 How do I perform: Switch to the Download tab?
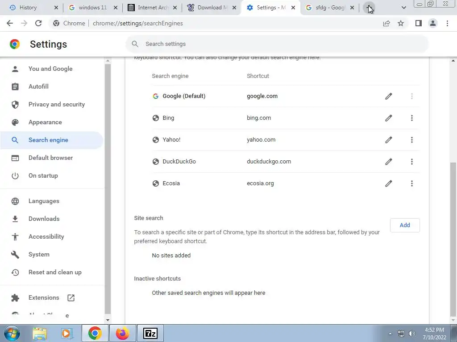pos(212,8)
